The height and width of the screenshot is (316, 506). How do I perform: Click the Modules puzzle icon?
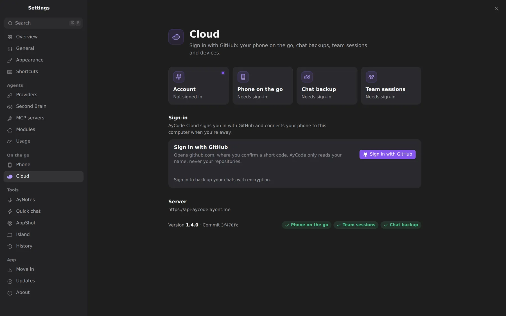click(10, 130)
